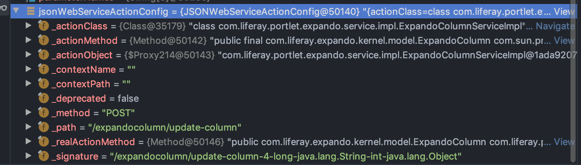Viewport: 581px width, 165px height.
Task: Click the vertical scrollbar of variables pane
Action: point(573,90)
